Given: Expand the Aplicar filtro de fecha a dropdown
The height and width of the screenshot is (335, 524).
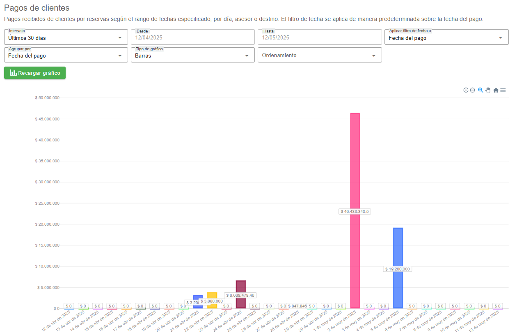Looking at the screenshot, I should [x=446, y=37].
